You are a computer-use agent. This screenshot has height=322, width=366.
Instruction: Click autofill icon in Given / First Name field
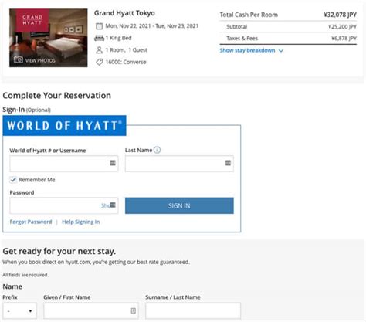click(x=134, y=310)
